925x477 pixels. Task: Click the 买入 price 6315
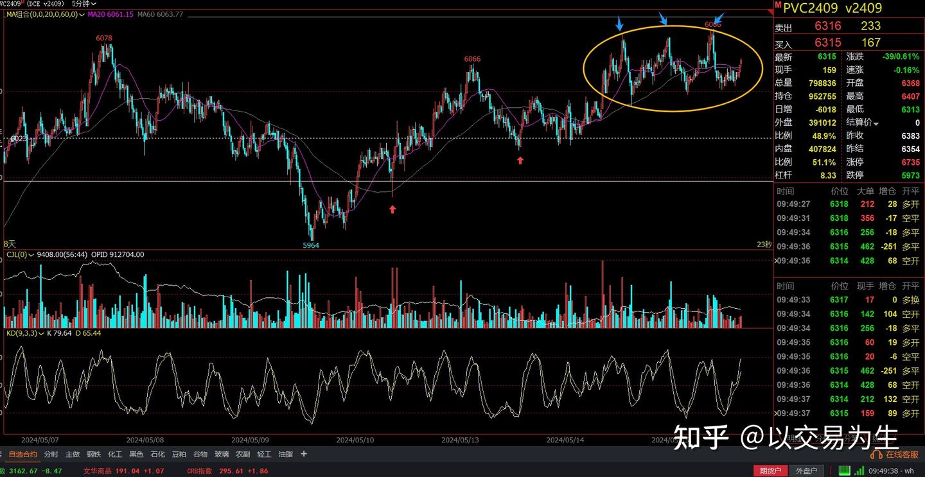click(827, 42)
